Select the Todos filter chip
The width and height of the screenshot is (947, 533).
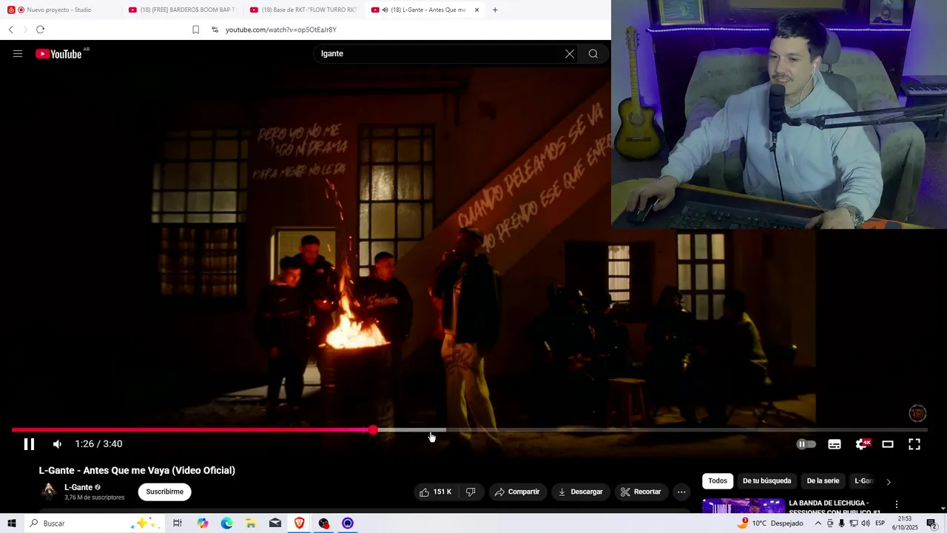[718, 481]
